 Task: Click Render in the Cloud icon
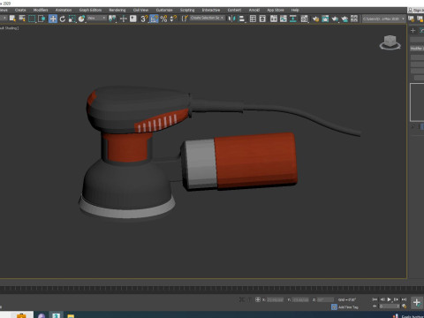pyautogui.click(x=344, y=19)
